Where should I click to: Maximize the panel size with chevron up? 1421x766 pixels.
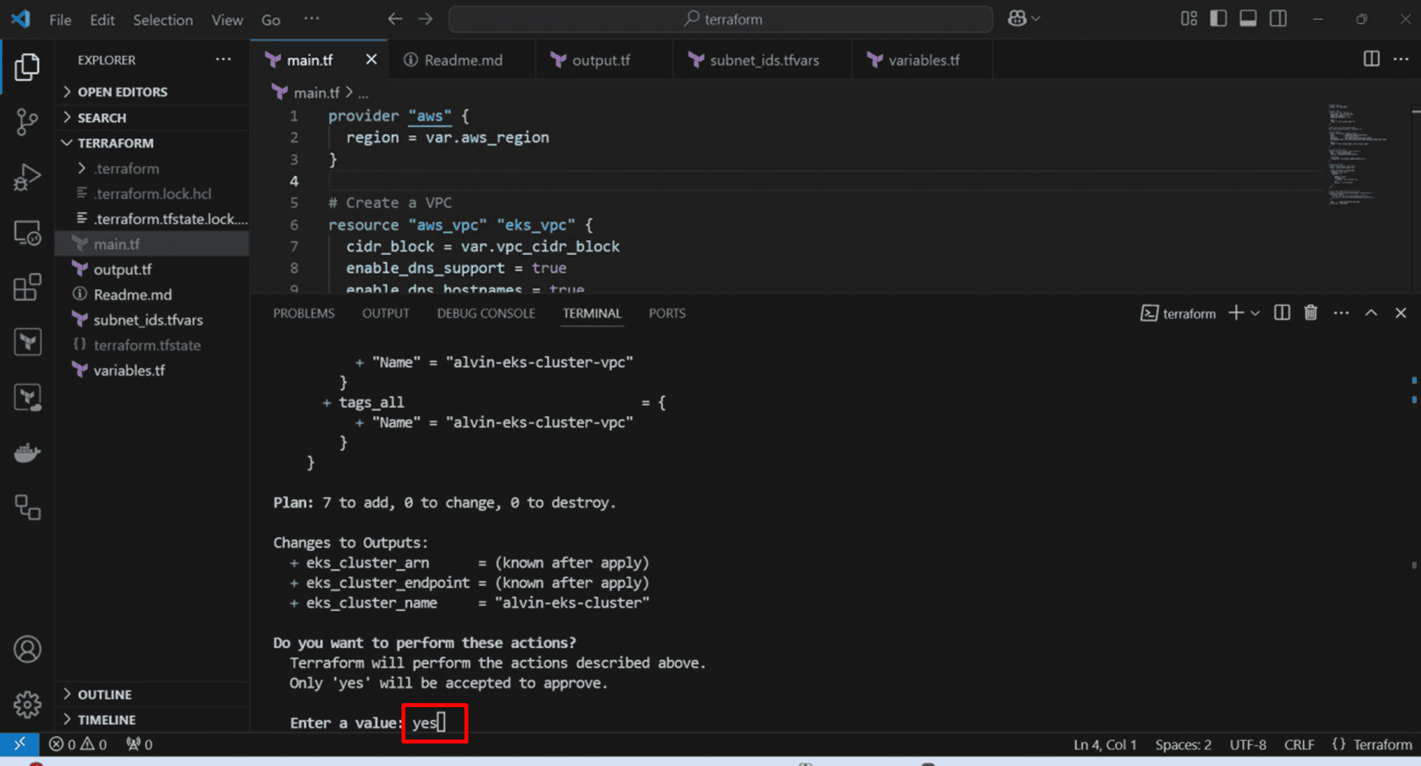point(1371,312)
